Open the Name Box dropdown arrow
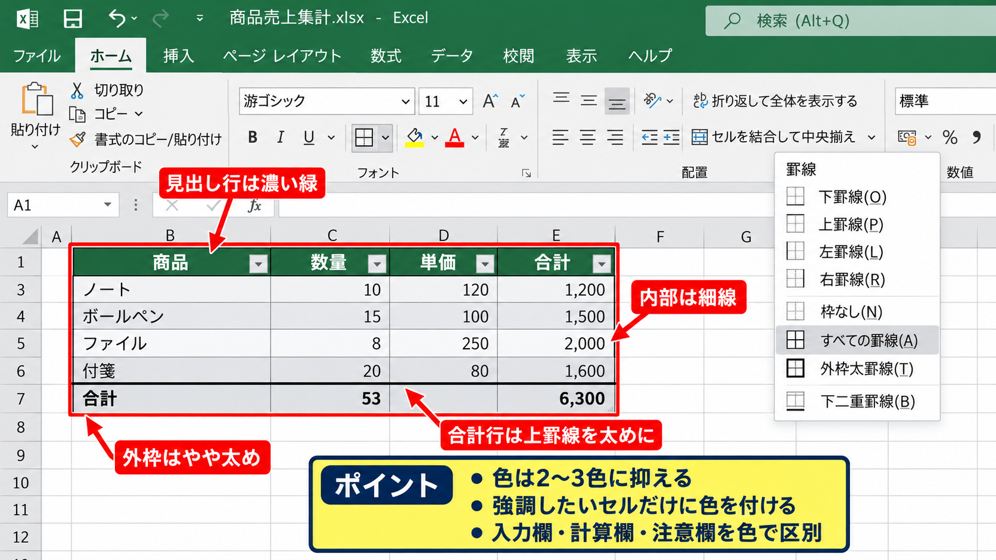 coord(107,205)
